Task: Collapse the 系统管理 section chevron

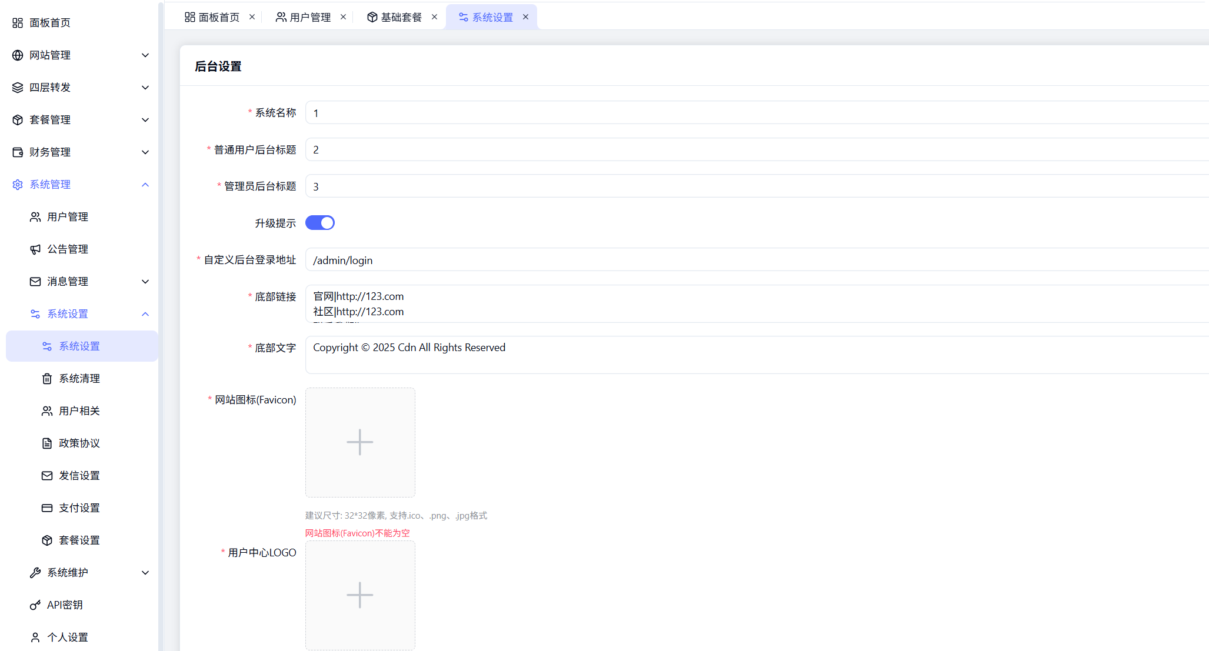Action: pos(145,185)
